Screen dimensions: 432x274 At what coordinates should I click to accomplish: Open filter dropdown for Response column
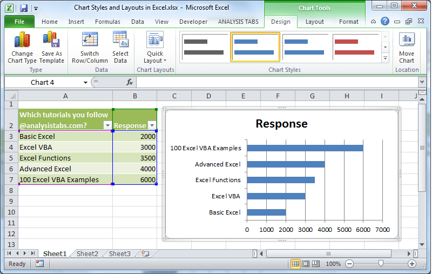(x=152, y=125)
